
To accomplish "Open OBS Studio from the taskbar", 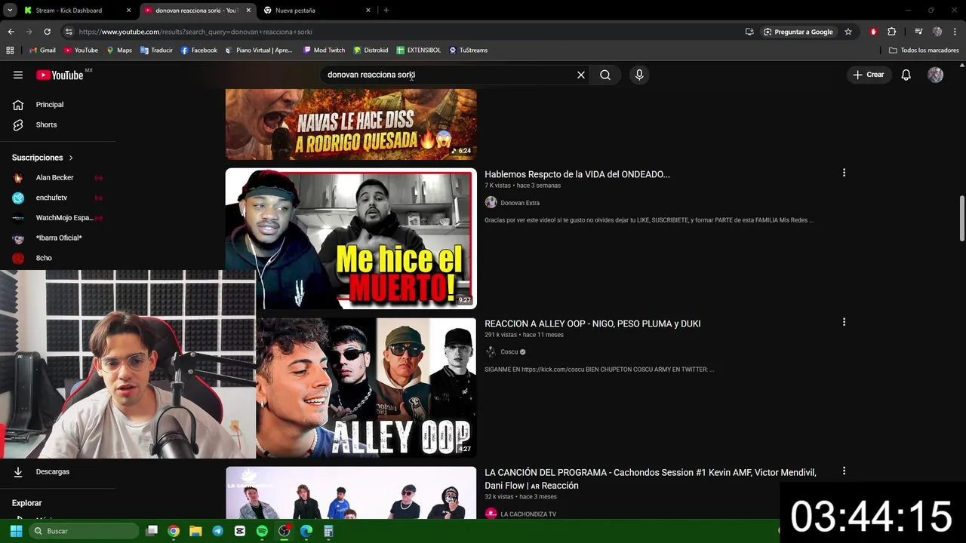I will click(285, 531).
